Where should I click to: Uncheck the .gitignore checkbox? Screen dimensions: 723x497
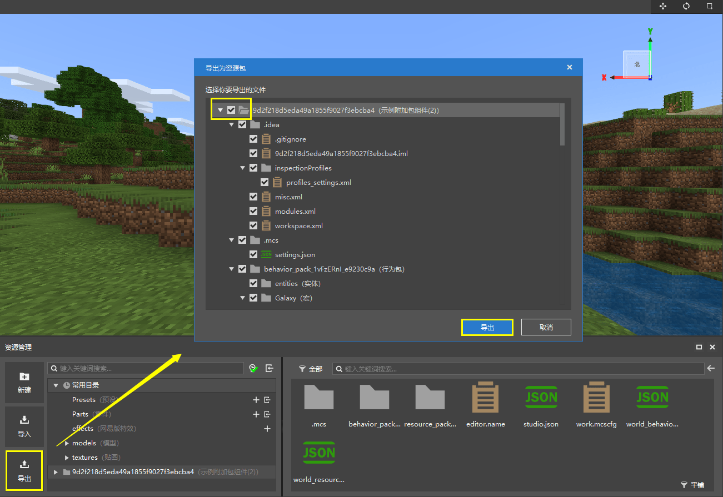[253, 139]
